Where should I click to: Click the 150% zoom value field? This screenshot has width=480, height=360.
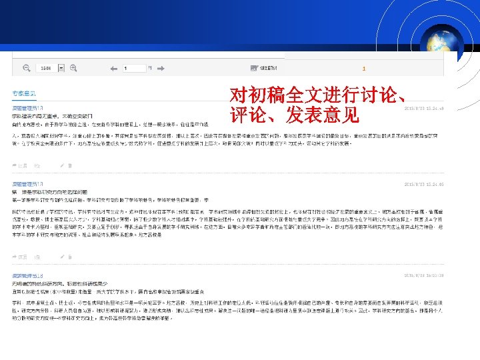[47, 68]
